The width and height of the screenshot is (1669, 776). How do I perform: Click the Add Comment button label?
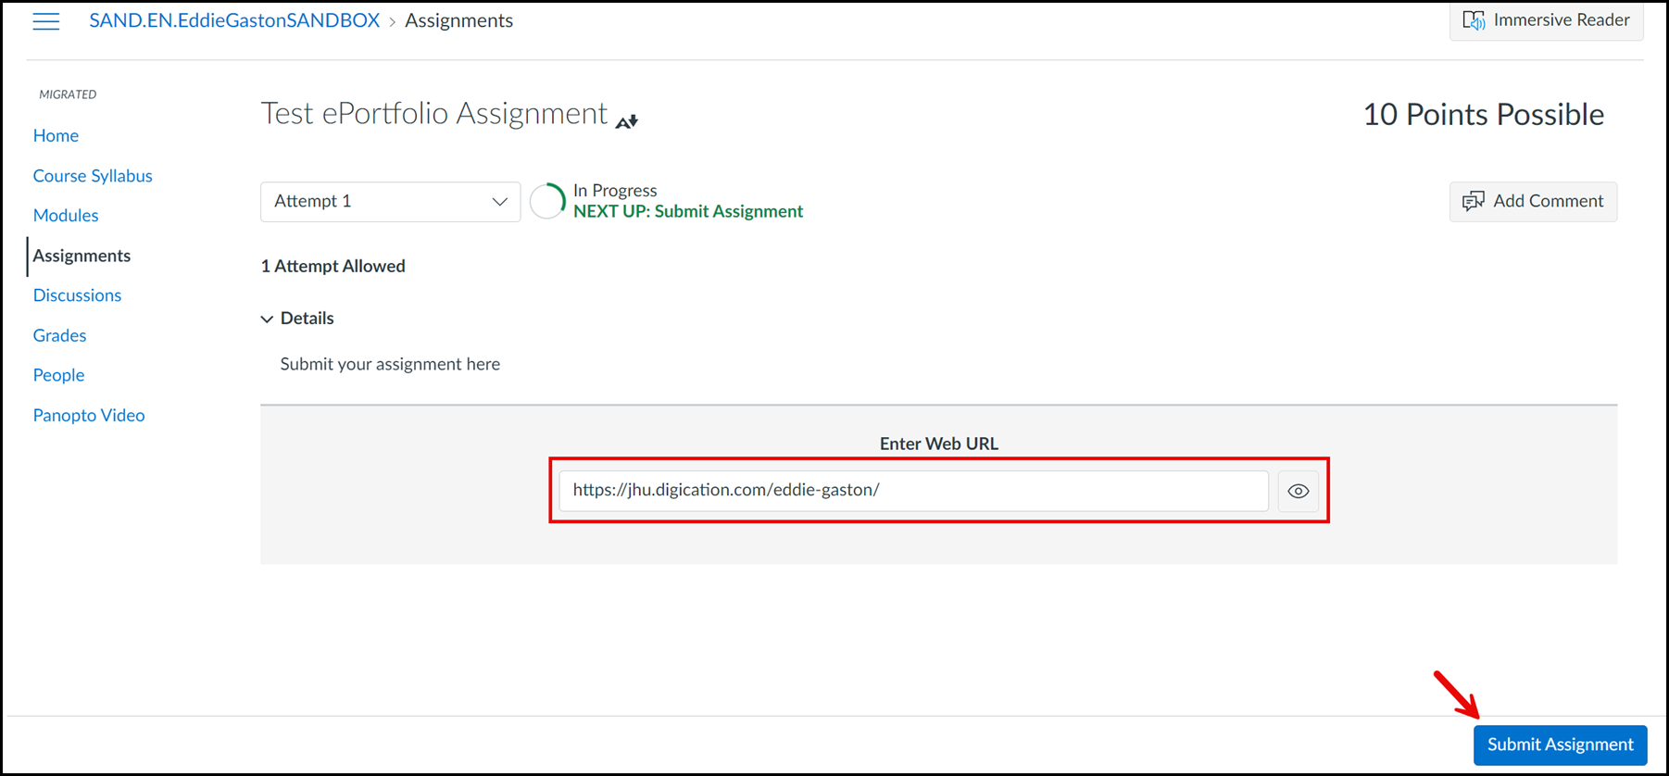click(1548, 201)
